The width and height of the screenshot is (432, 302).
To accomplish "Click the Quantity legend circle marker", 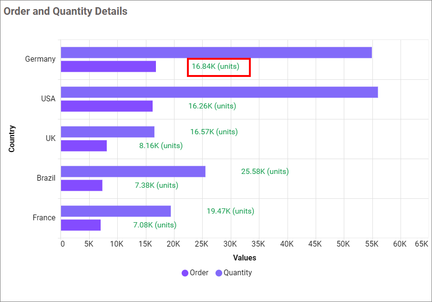I will coord(219,273).
